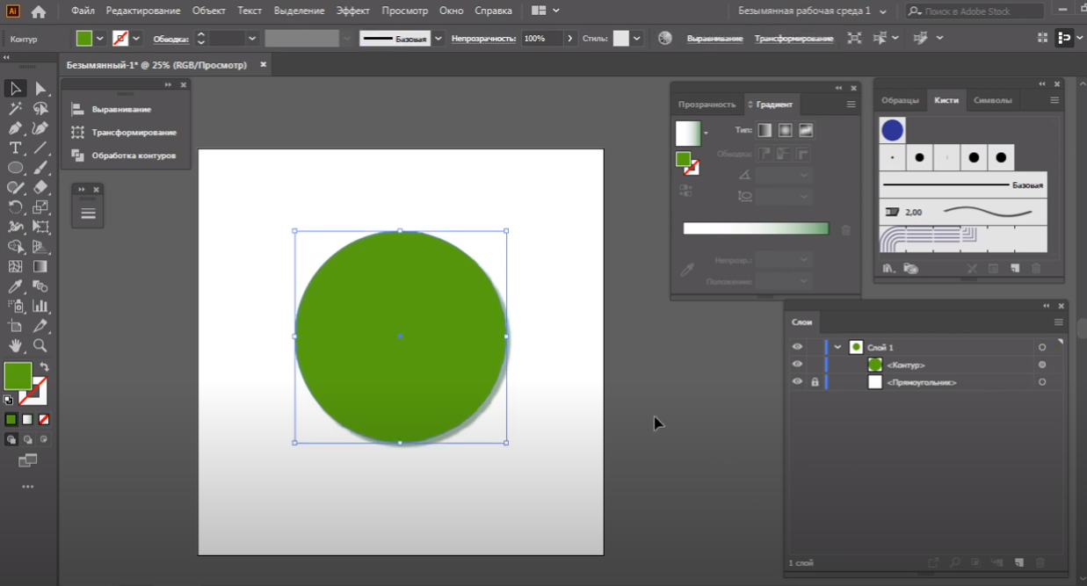Select the Pen tool
This screenshot has height=586, width=1087.
[15, 128]
